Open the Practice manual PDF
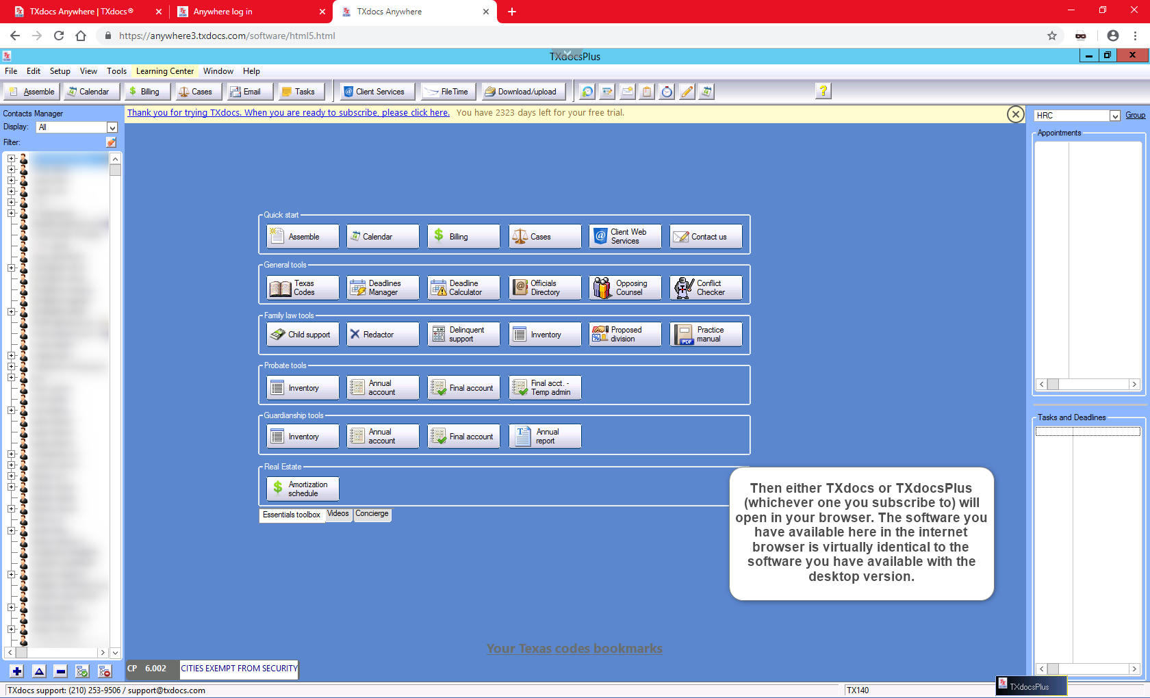Viewport: 1150px width, 698px height. tap(706, 334)
